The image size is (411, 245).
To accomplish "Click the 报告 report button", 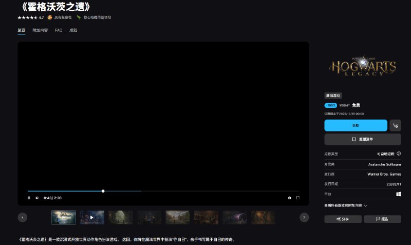I will [x=382, y=219].
